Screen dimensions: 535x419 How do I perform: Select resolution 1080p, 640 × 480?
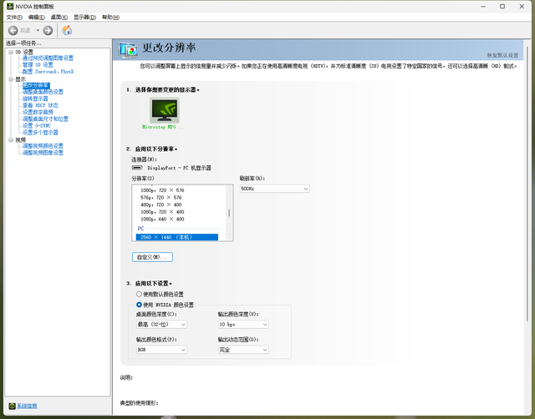162,219
